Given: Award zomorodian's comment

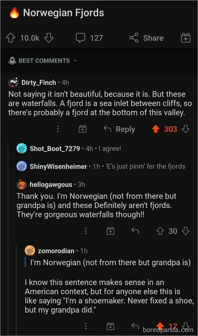Looking at the screenshot, I should 110,326.
